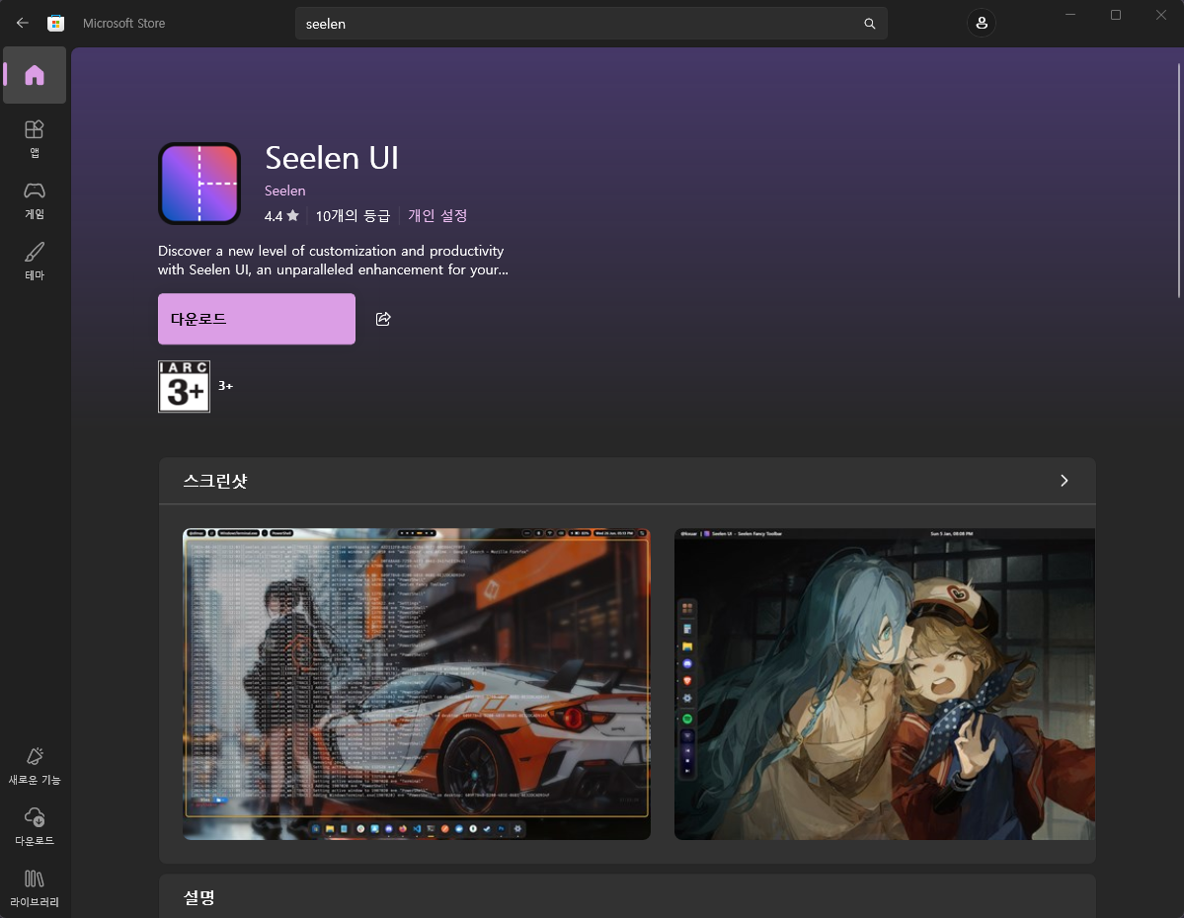Expand the 스크린샷 section chevron
This screenshot has width=1184, height=918.
pyautogui.click(x=1064, y=481)
